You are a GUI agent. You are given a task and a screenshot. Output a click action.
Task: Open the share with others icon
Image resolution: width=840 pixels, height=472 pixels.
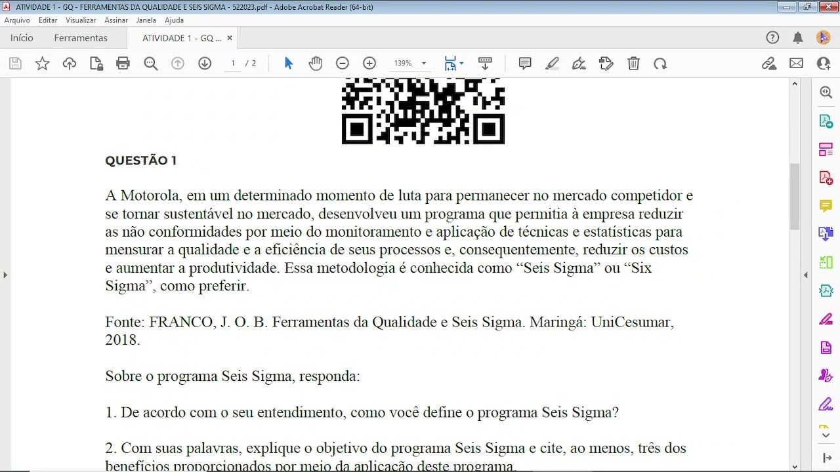(x=824, y=64)
